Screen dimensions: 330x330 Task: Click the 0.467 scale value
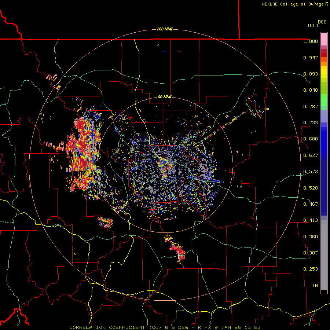(x=311, y=204)
